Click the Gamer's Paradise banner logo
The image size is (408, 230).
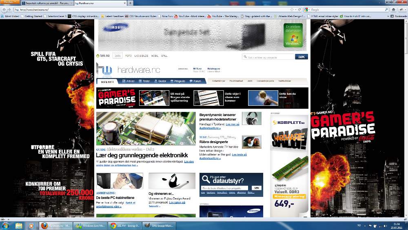(117, 98)
